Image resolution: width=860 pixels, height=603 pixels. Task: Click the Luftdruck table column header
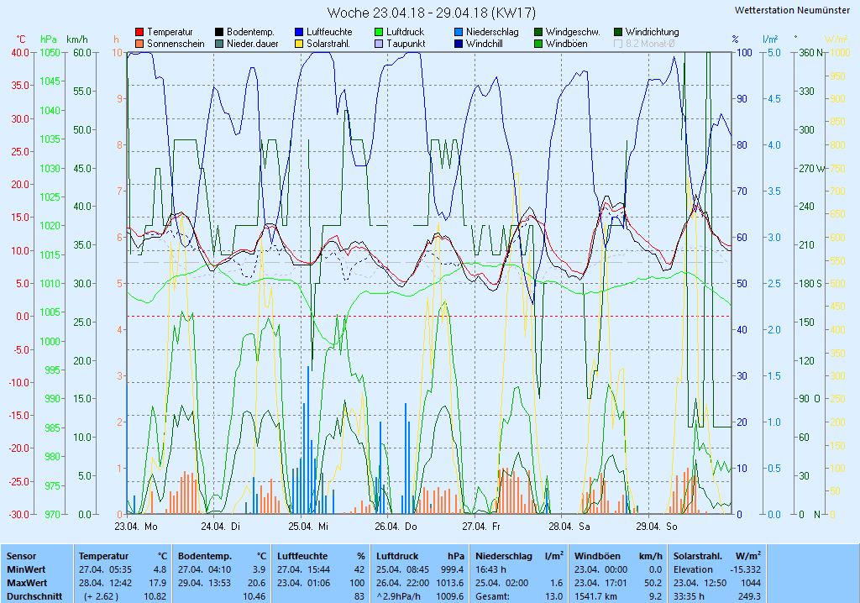pos(397,556)
